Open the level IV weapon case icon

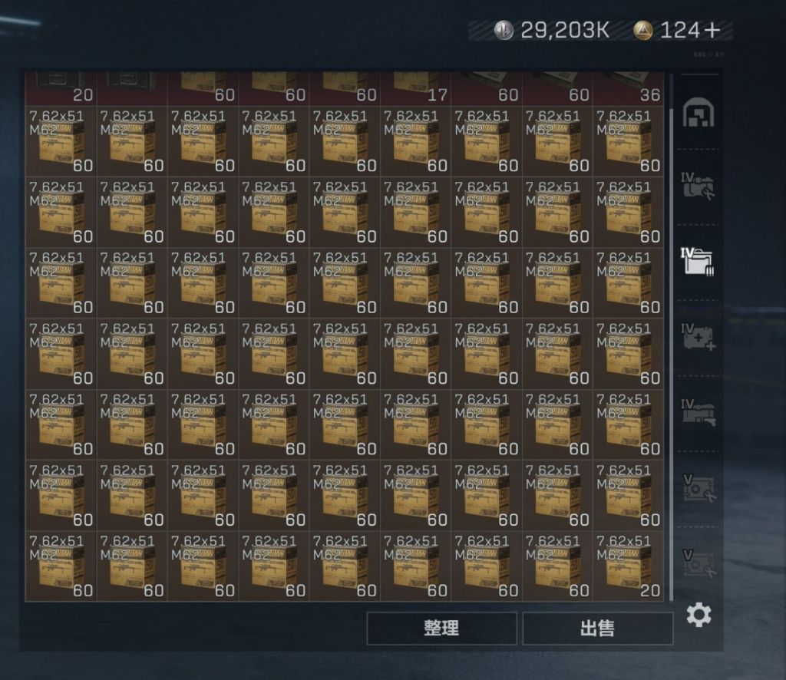point(698,413)
